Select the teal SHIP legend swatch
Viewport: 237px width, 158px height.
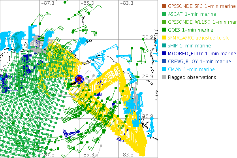[x=164, y=45]
